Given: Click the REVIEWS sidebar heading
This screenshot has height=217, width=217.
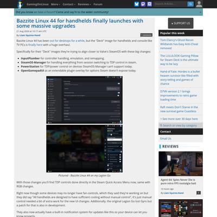Looking at the screenshot, I should tap(170, 146).
